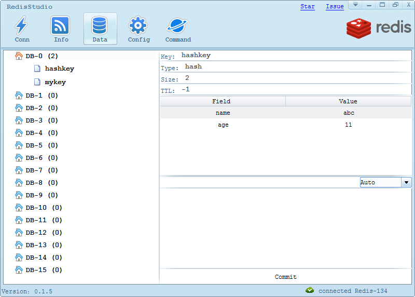Open the Config gear tab
This screenshot has height=297, width=415.
click(x=139, y=29)
